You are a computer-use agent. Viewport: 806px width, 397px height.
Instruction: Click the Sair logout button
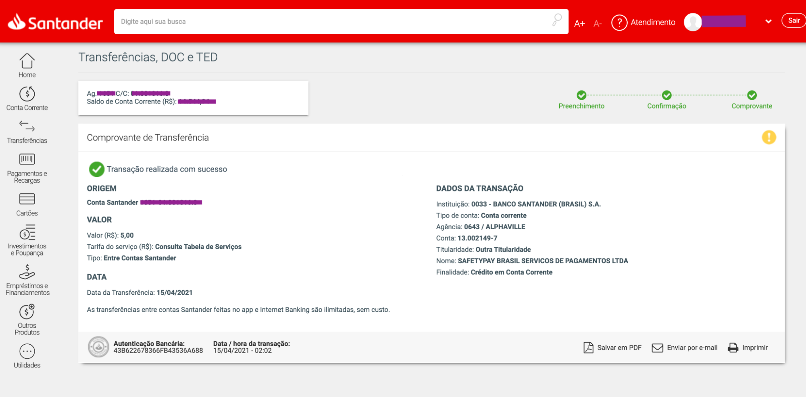pyautogui.click(x=793, y=21)
